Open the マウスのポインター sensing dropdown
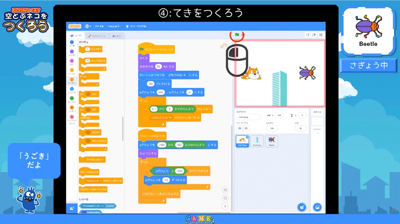This screenshot has height=224, width=400. 93,206
